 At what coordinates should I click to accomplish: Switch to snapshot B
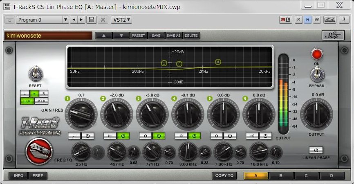pos(281,176)
